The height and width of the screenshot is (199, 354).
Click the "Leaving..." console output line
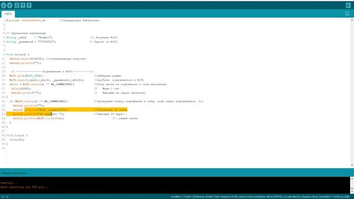coord(9,183)
